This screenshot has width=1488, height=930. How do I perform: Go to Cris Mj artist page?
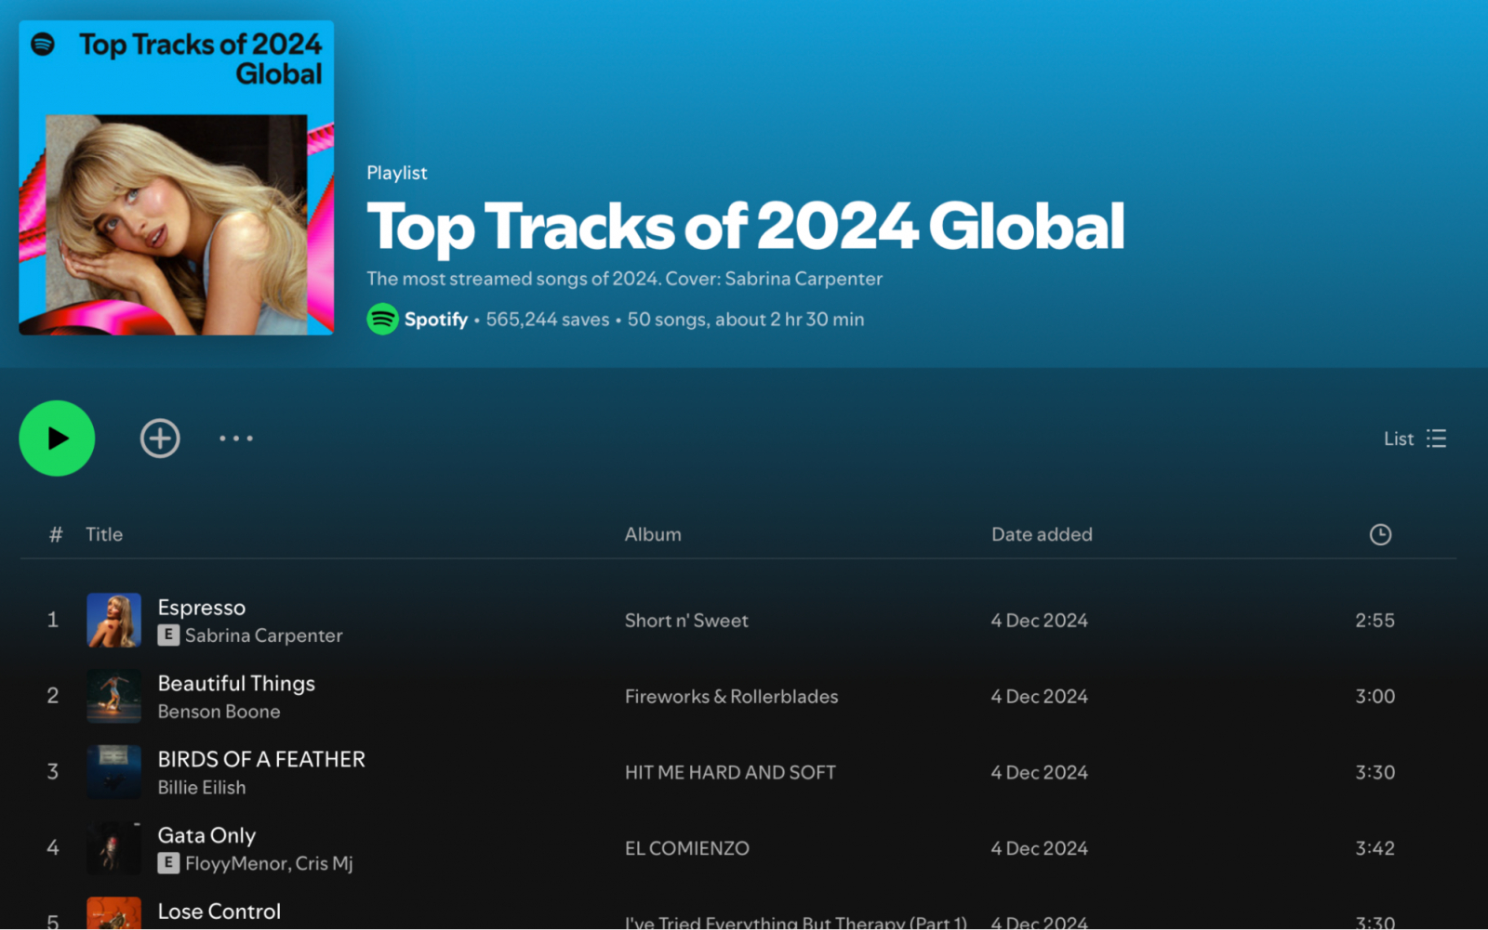click(x=325, y=864)
